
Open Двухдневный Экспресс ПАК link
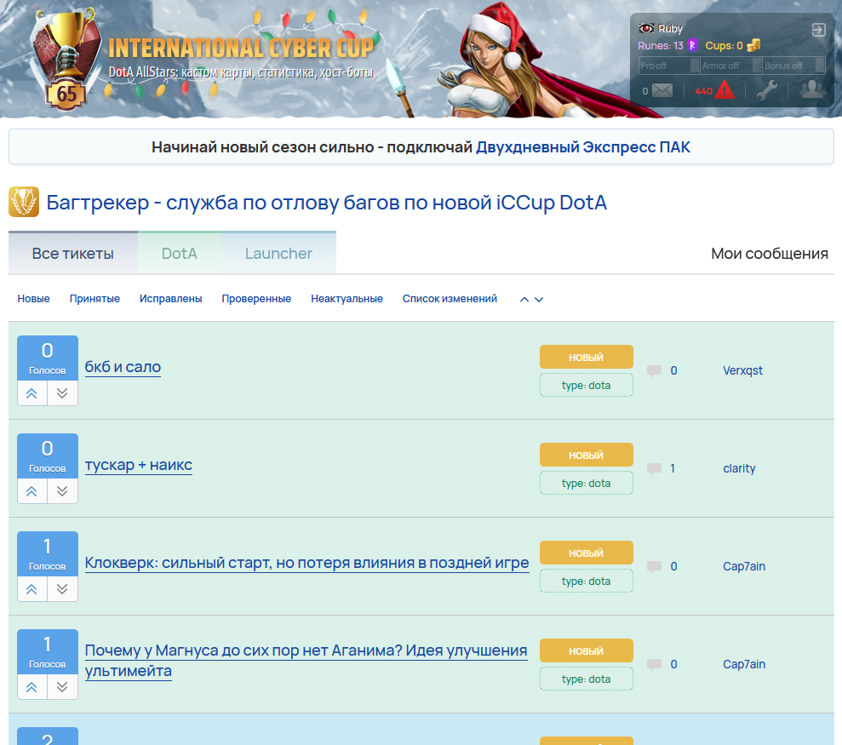tap(583, 147)
